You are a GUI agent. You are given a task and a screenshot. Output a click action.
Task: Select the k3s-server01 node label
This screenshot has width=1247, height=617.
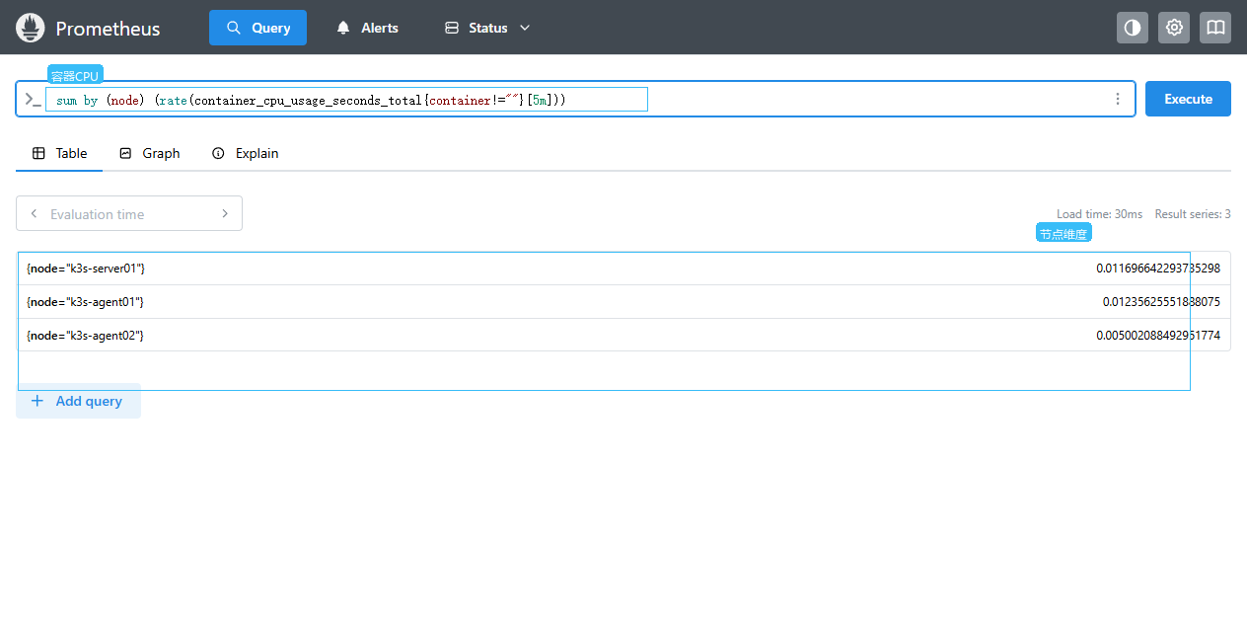point(86,269)
